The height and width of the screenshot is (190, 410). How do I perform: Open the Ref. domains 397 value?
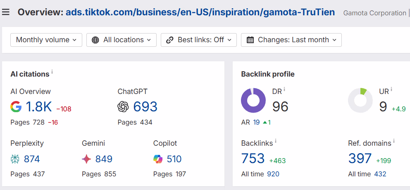click(x=360, y=158)
